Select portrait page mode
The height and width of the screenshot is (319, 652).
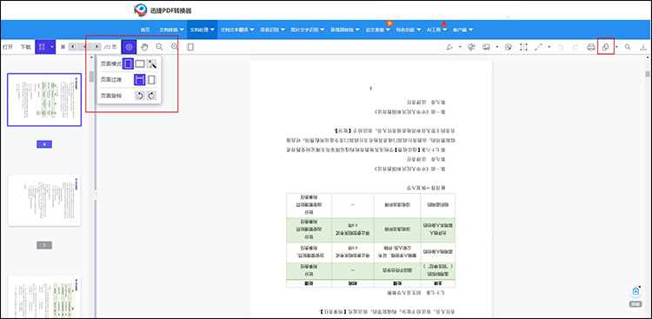click(x=128, y=64)
